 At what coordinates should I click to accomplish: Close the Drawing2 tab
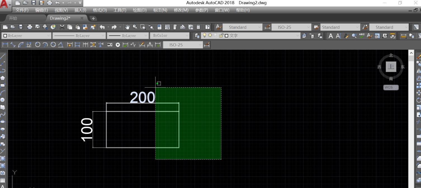(82, 18)
